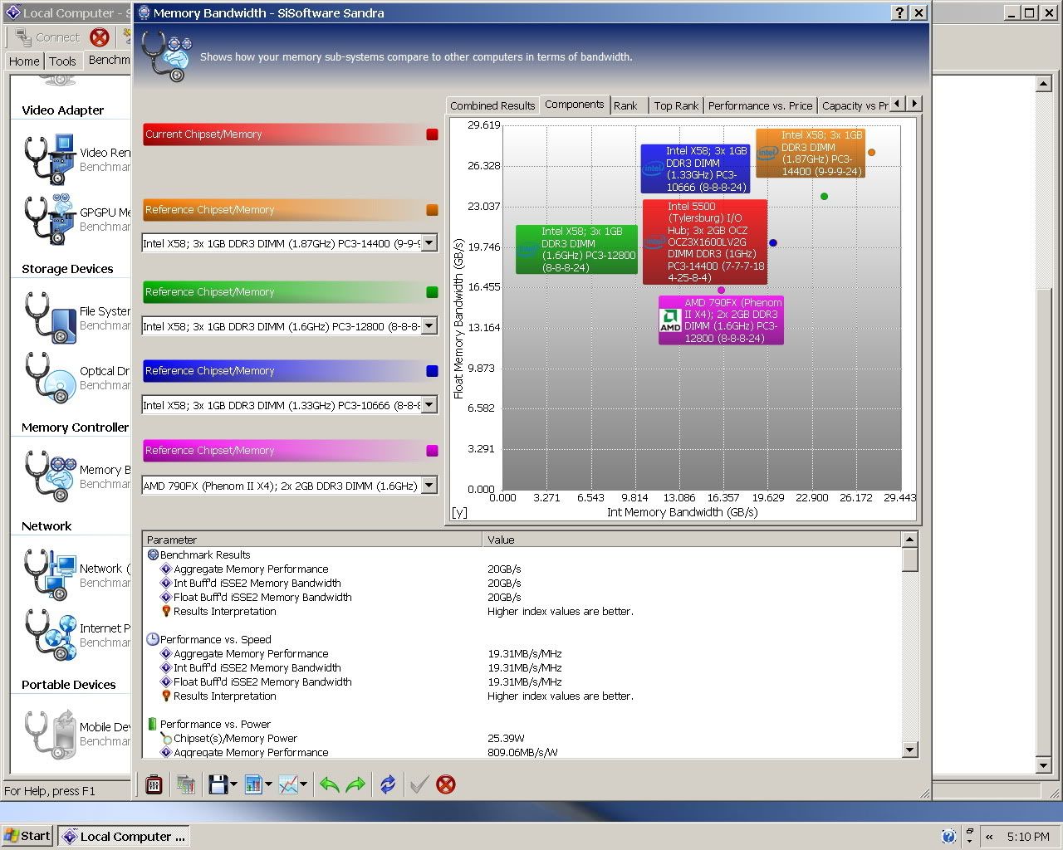Open the Top Rank tab
This screenshot has height=850, width=1063.
(x=676, y=105)
